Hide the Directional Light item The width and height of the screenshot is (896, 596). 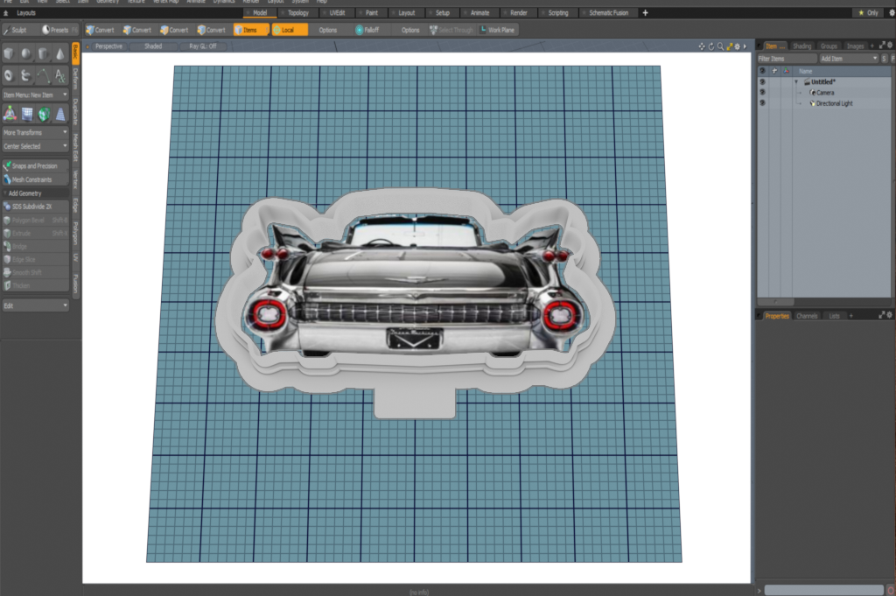point(762,103)
